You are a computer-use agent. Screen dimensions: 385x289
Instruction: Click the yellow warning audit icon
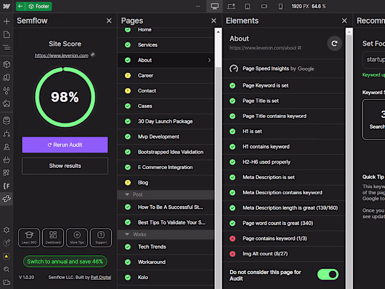[x=7, y=256]
